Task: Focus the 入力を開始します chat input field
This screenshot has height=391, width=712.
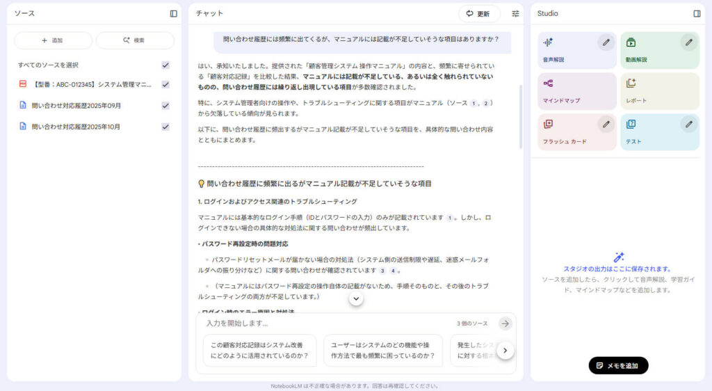Action: 327,324
